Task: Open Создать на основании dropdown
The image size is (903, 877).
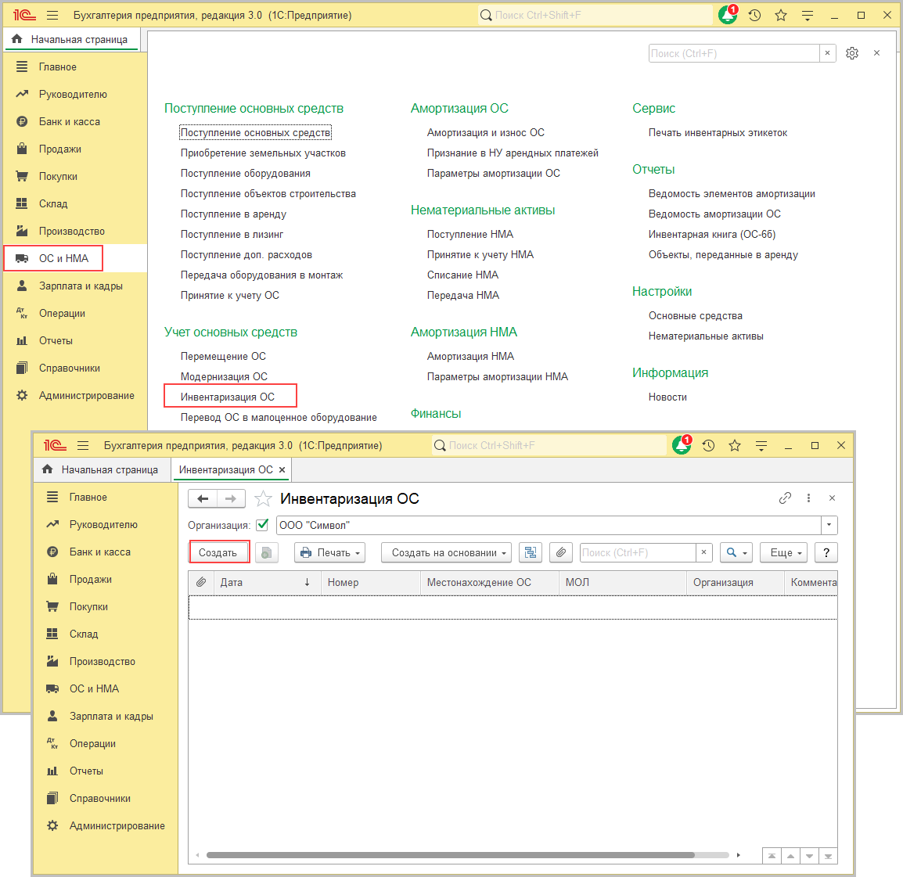Action: [446, 553]
